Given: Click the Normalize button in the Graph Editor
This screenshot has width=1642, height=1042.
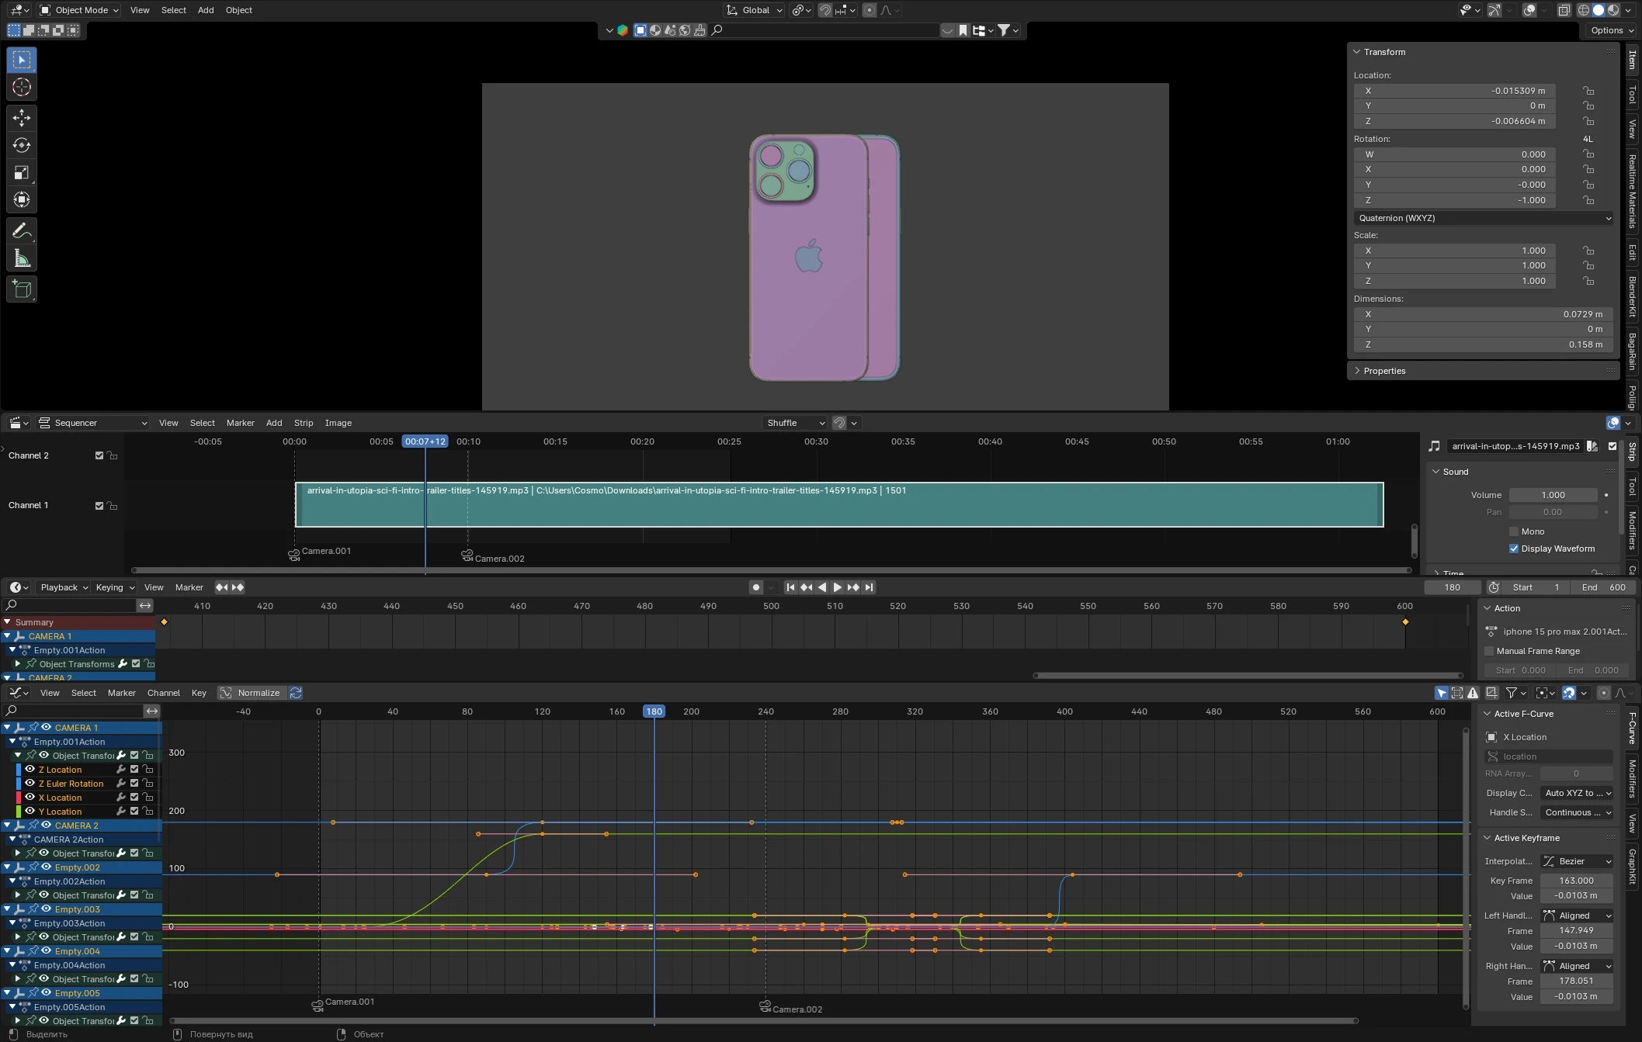Looking at the screenshot, I should (251, 693).
